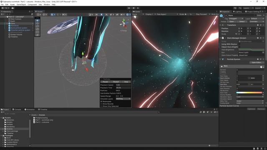The image size is (267, 150).
Task: Click the Part 1 - wormhole only scene asset
Action: (43, 120)
